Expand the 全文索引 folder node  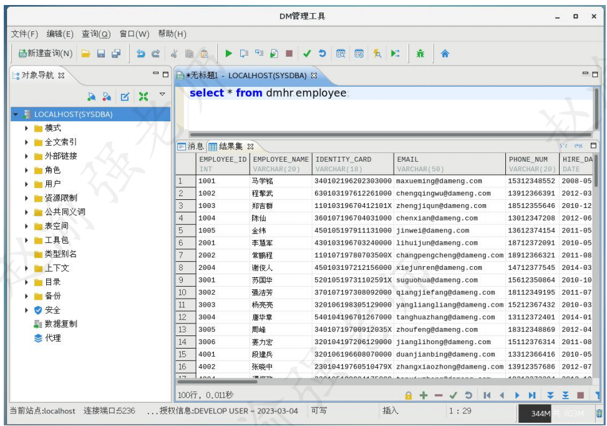click(26, 142)
